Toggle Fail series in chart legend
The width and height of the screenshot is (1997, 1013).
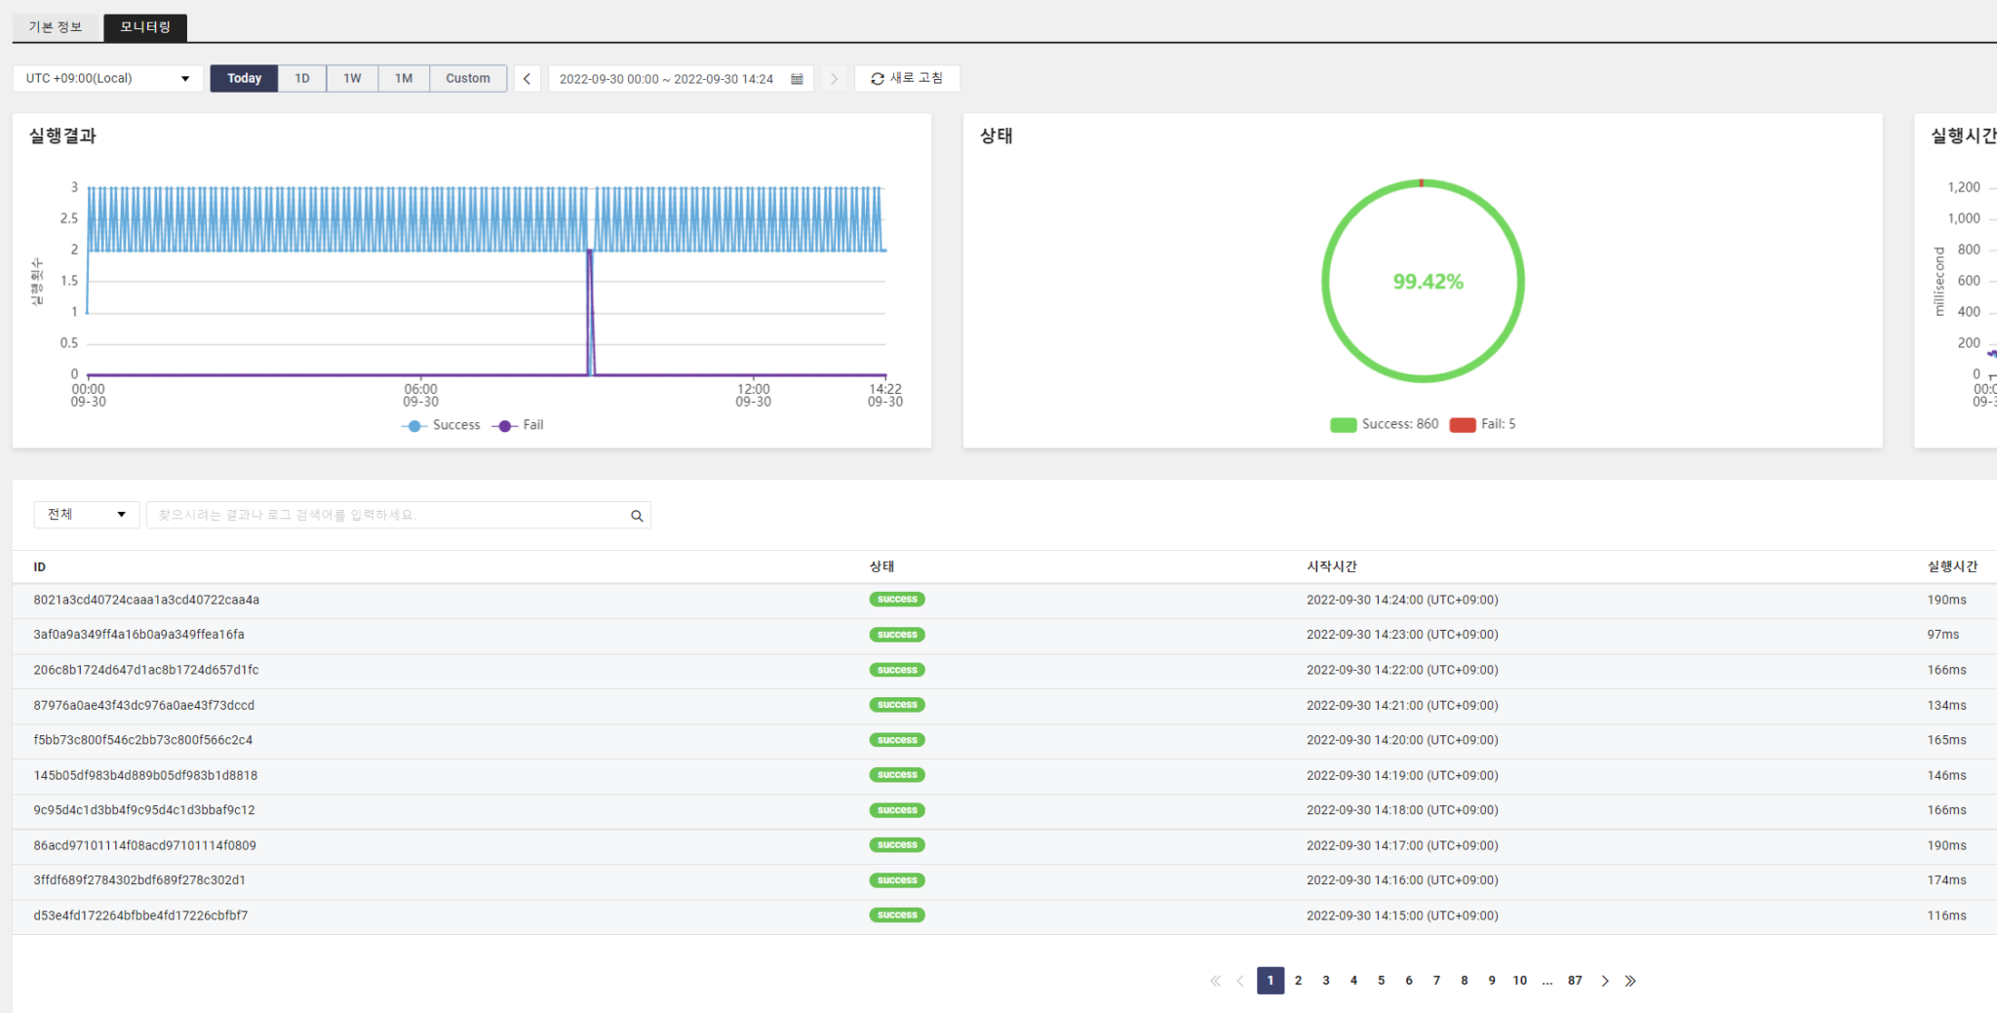521,425
